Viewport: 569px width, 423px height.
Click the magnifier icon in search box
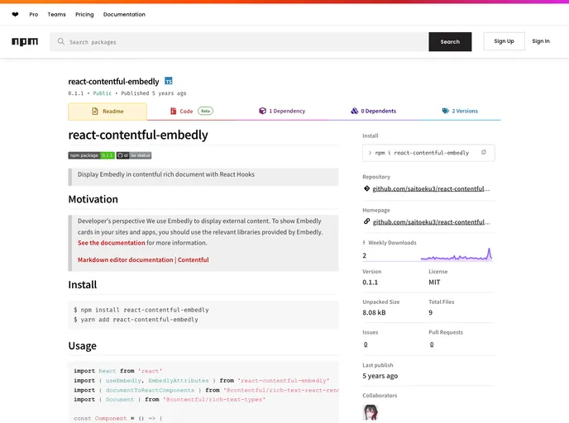click(x=61, y=41)
